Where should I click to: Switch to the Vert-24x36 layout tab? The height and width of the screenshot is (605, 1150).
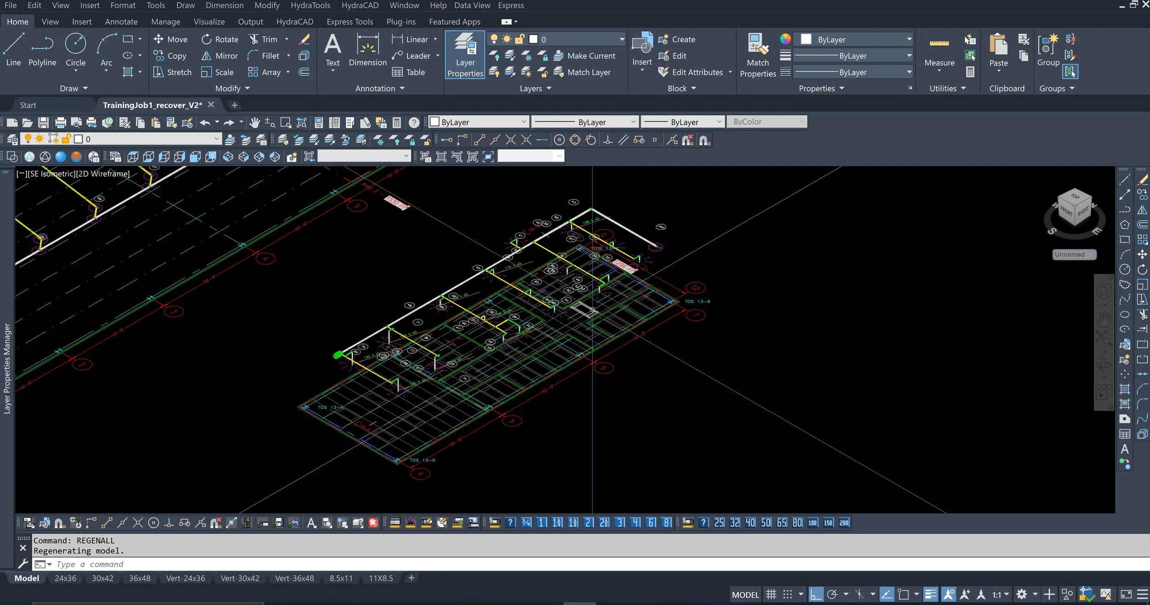184,578
